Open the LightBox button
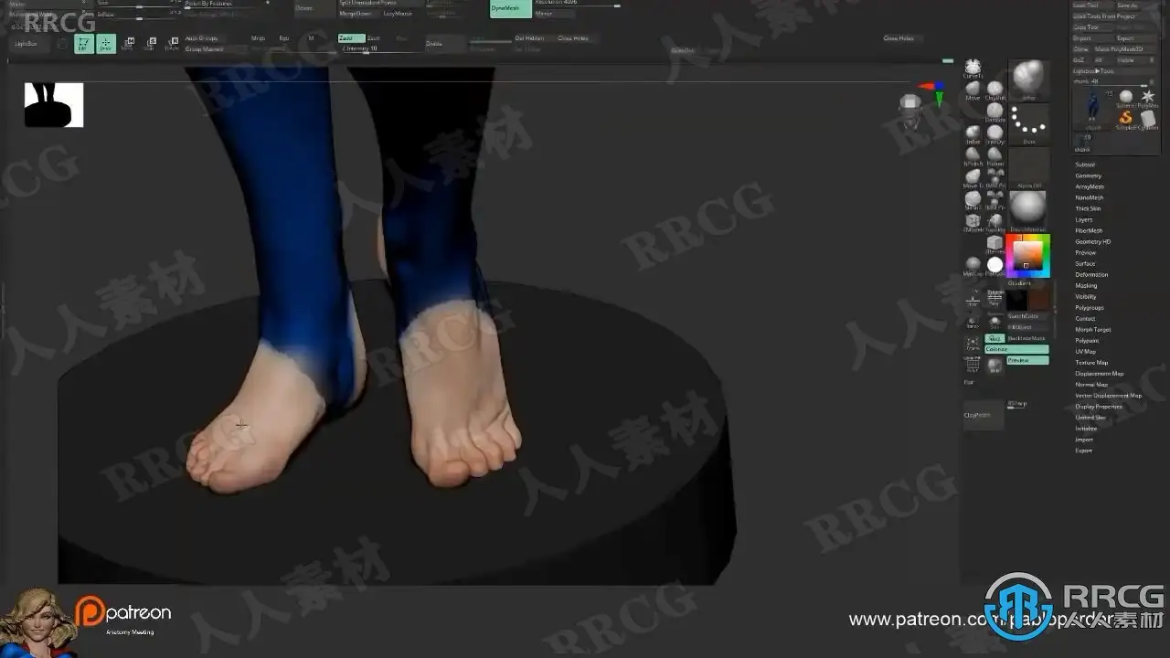The width and height of the screenshot is (1170, 658). tap(26, 43)
